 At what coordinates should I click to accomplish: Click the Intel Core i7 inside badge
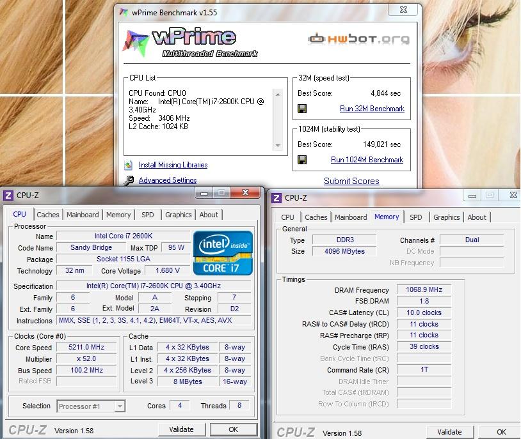(223, 253)
